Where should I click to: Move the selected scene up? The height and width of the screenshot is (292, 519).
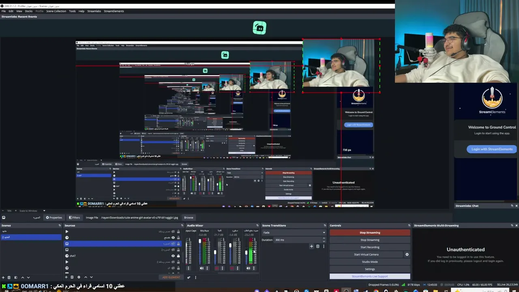coord(22,277)
